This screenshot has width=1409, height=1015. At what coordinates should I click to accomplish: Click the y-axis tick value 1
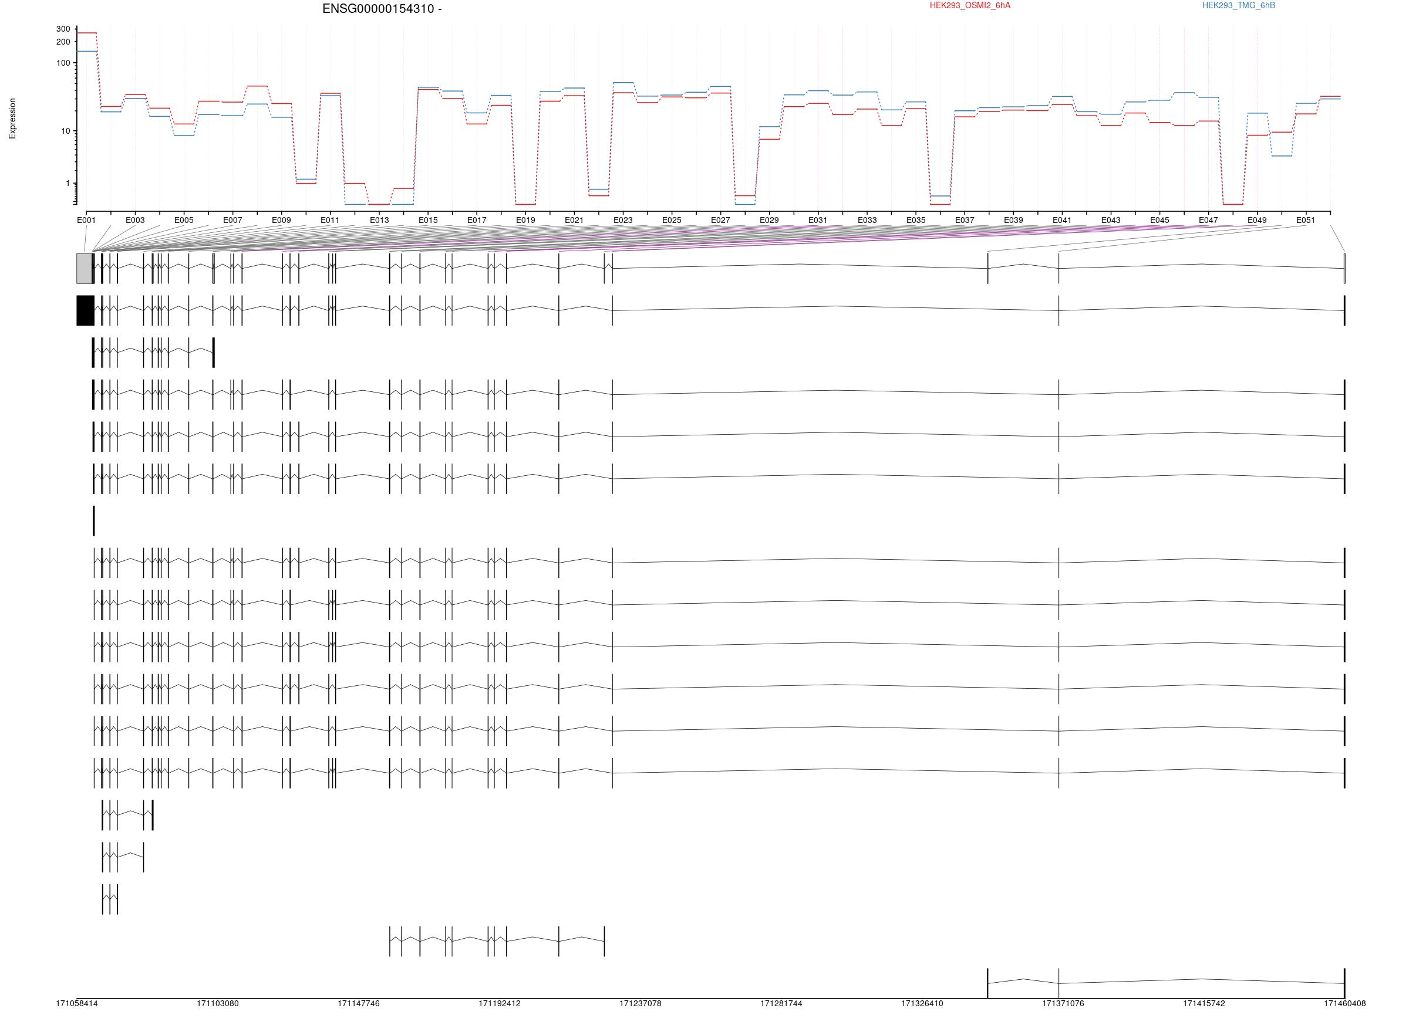[x=68, y=184]
